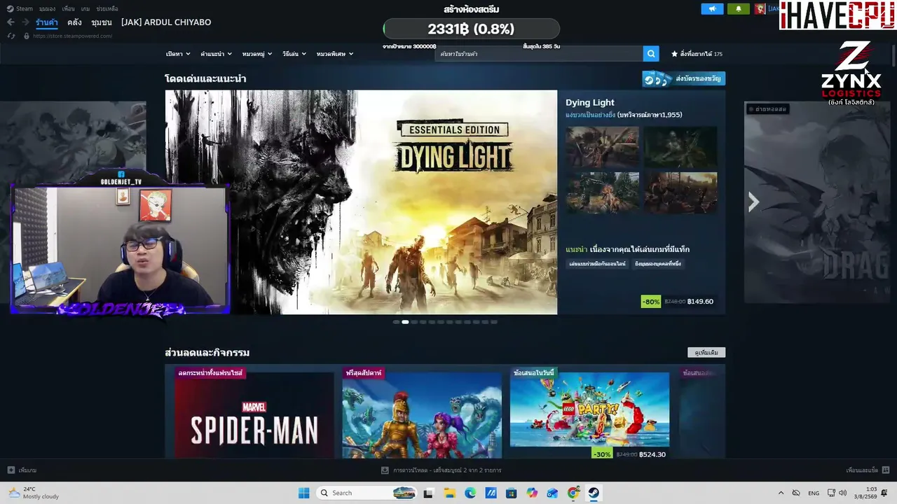Open the Microsoft Store taskbar icon
Screen dimensions: 897x504
tap(512, 493)
